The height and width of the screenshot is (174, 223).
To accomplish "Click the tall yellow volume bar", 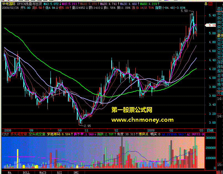I will click(x=18, y=159).
